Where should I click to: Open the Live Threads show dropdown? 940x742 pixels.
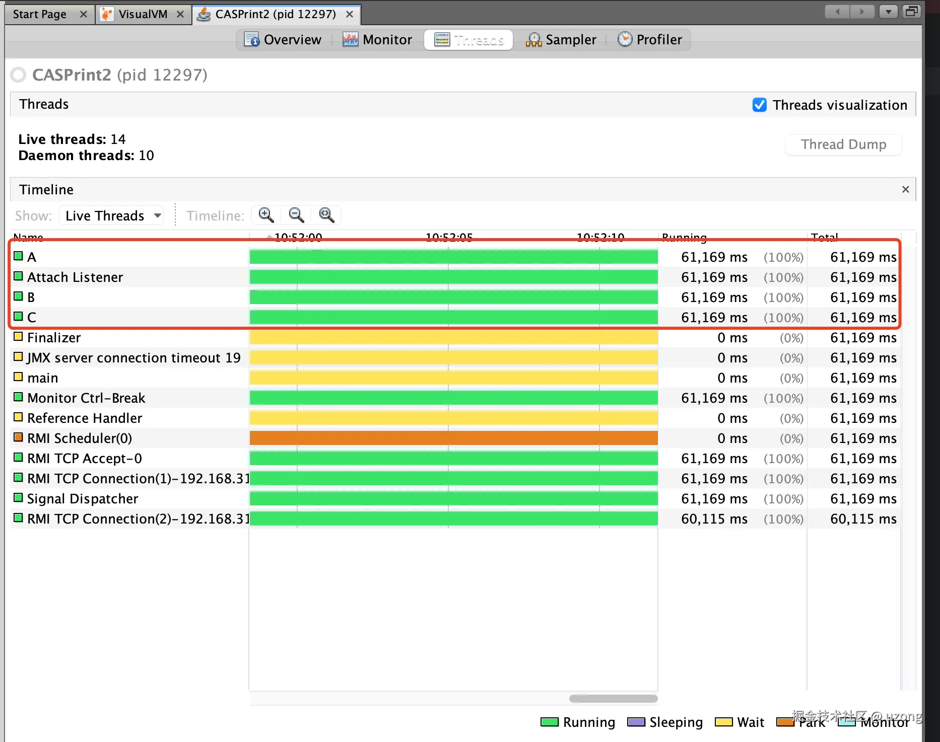coord(112,215)
